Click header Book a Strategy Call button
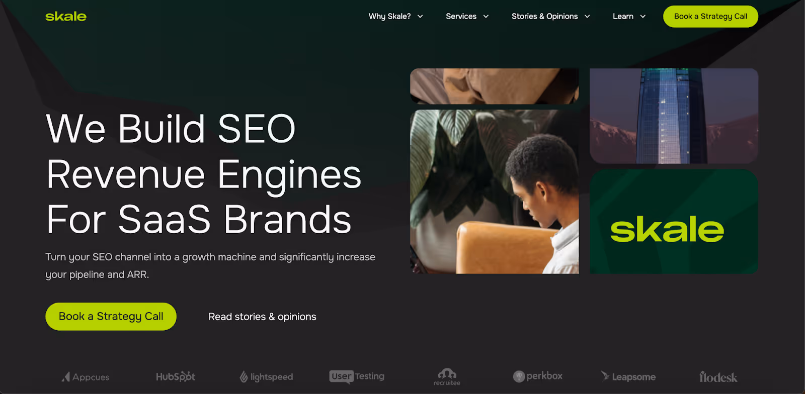This screenshot has height=394, width=805. pyautogui.click(x=710, y=17)
